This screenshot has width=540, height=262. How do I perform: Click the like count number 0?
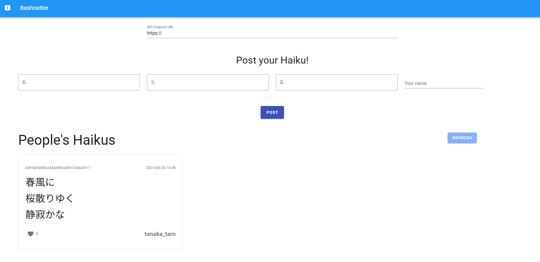pos(37,234)
